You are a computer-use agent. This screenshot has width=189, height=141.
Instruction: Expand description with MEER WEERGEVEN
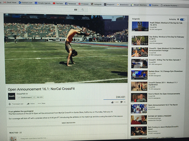(69, 123)
